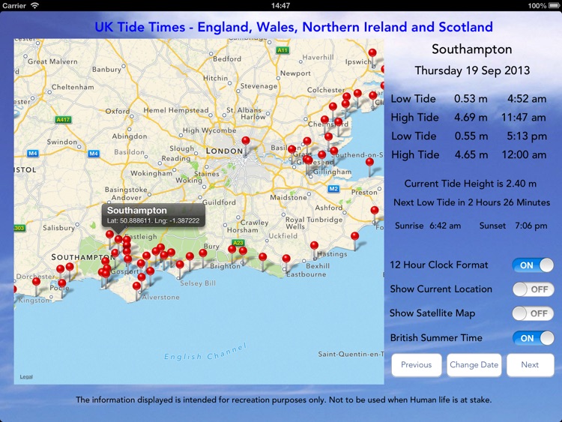
Task: Tap the pin beside Hastings label
Action: click(314, 246)
